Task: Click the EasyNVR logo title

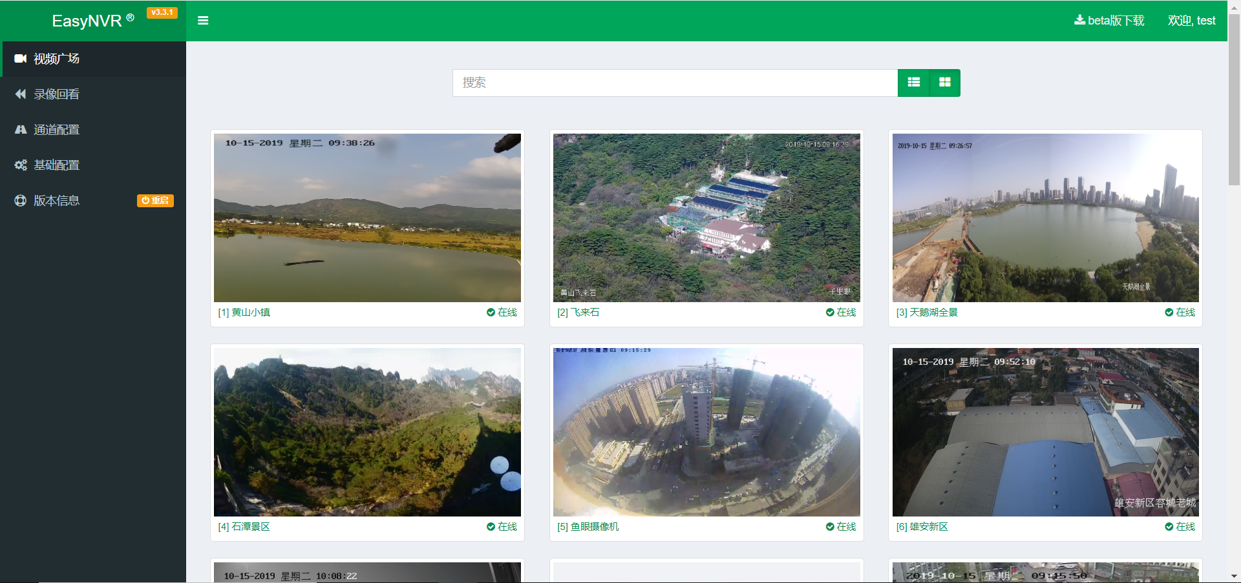Action: 93,21
